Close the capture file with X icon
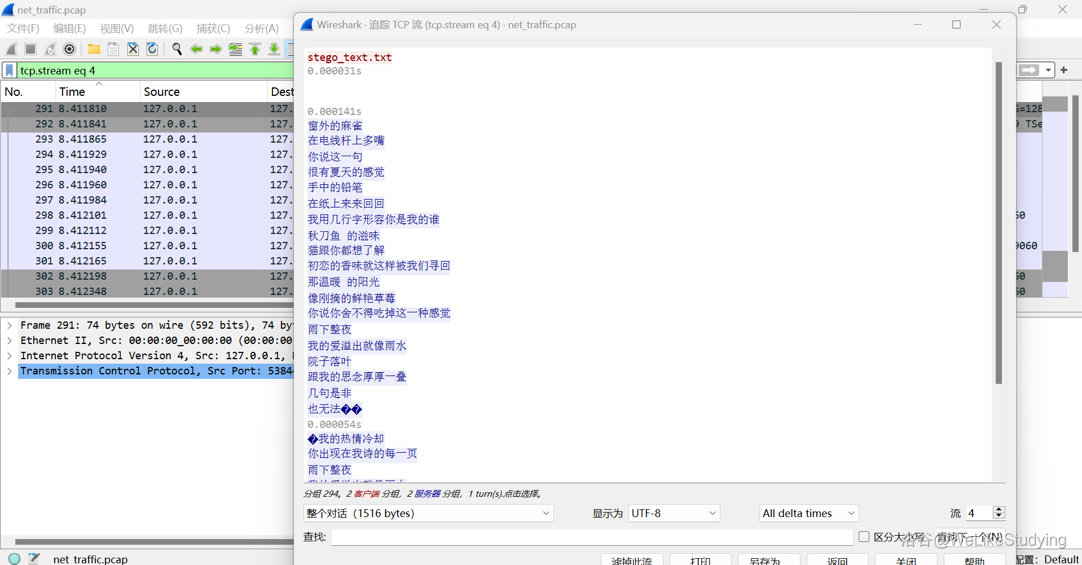 coord(133,50)
